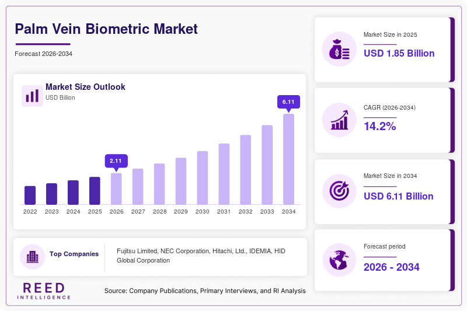Click the 2022 axis label
This screenshot has width=467, height=311.
coord(30,212)
